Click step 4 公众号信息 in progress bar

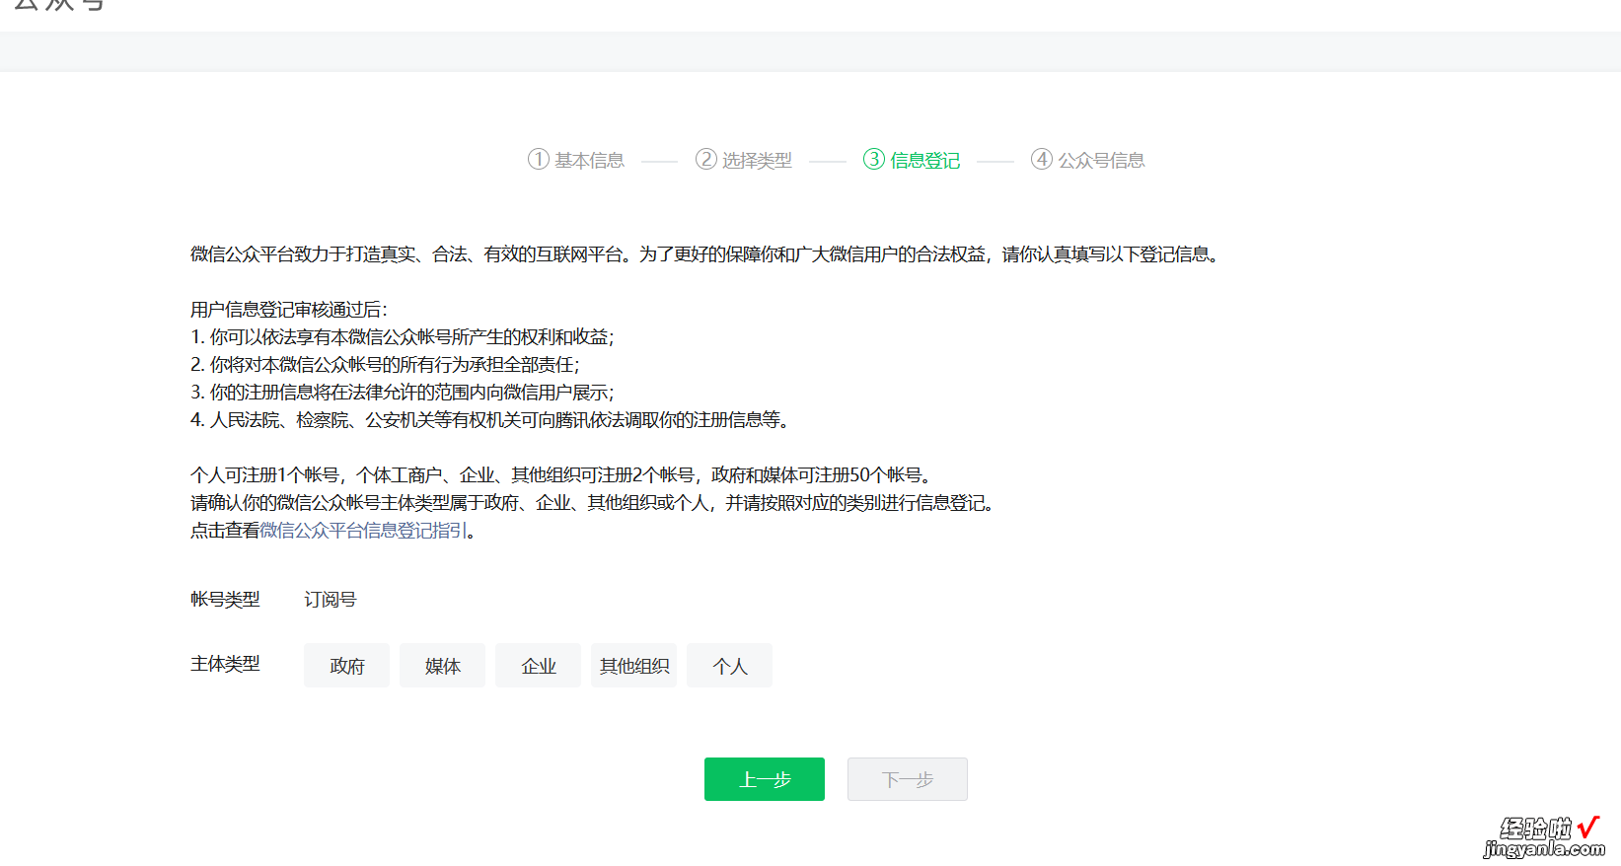tap(1088, 160)
